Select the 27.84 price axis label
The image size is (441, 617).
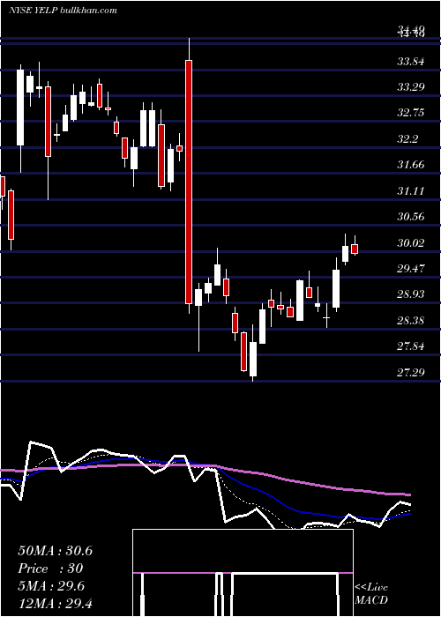click(x=411, y=346)
